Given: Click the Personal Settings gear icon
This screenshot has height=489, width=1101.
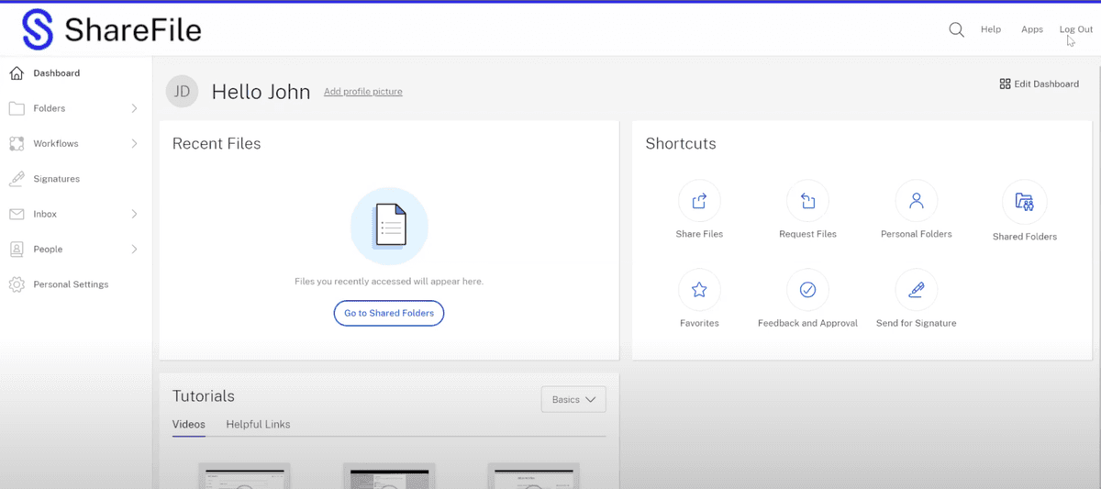Looking at the screenshot, I should [x=17, y=284].
